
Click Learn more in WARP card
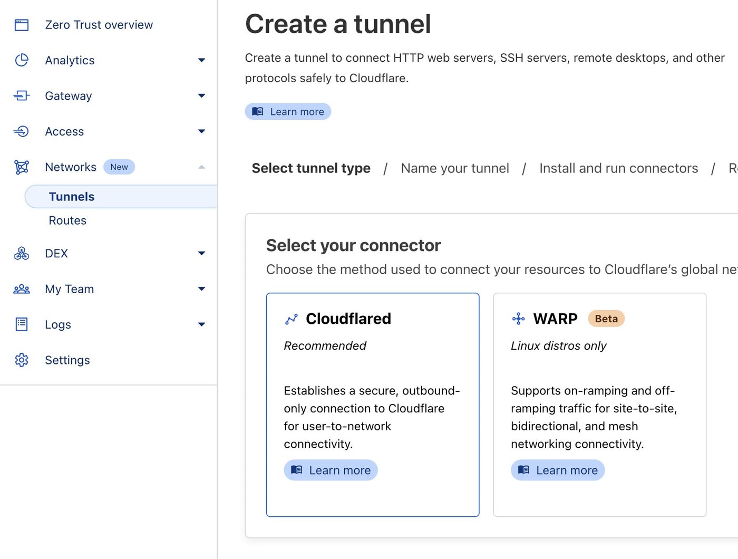tap(558, 470)
